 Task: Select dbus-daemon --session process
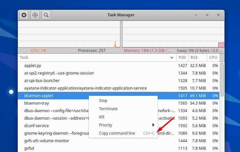[119, 118]
